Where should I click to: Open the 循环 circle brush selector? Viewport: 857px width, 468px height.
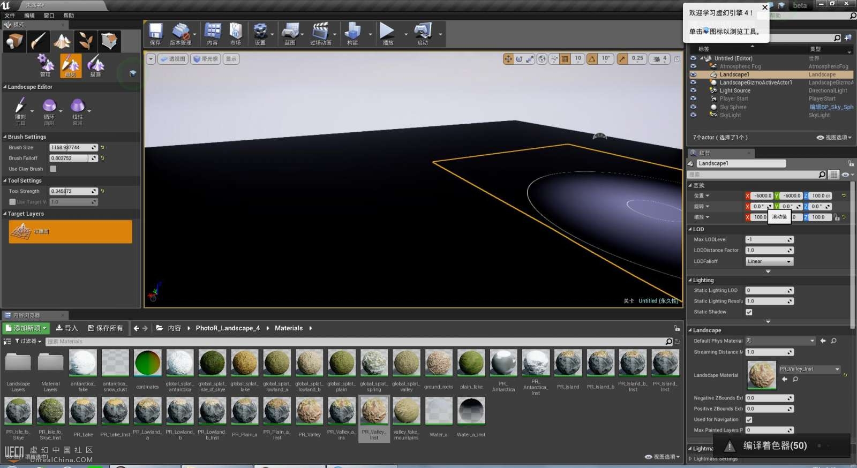pyautogui.click(x=49, y=111)
